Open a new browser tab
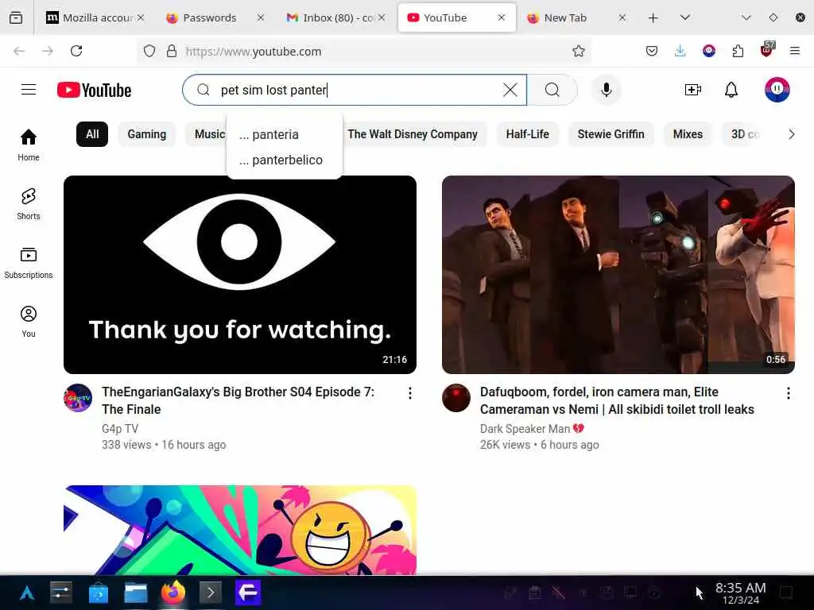The image size is (814, 610). [653, 18]
